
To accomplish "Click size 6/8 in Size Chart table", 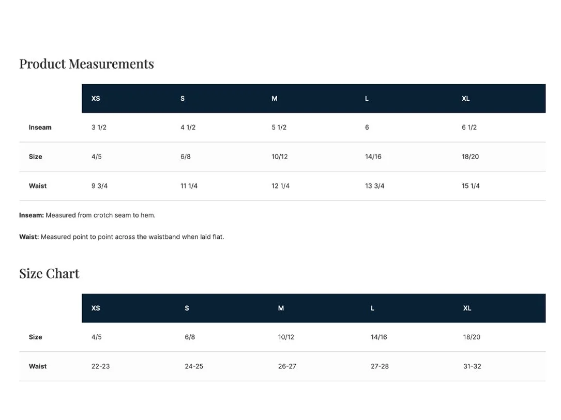I will tap(190, 337).
